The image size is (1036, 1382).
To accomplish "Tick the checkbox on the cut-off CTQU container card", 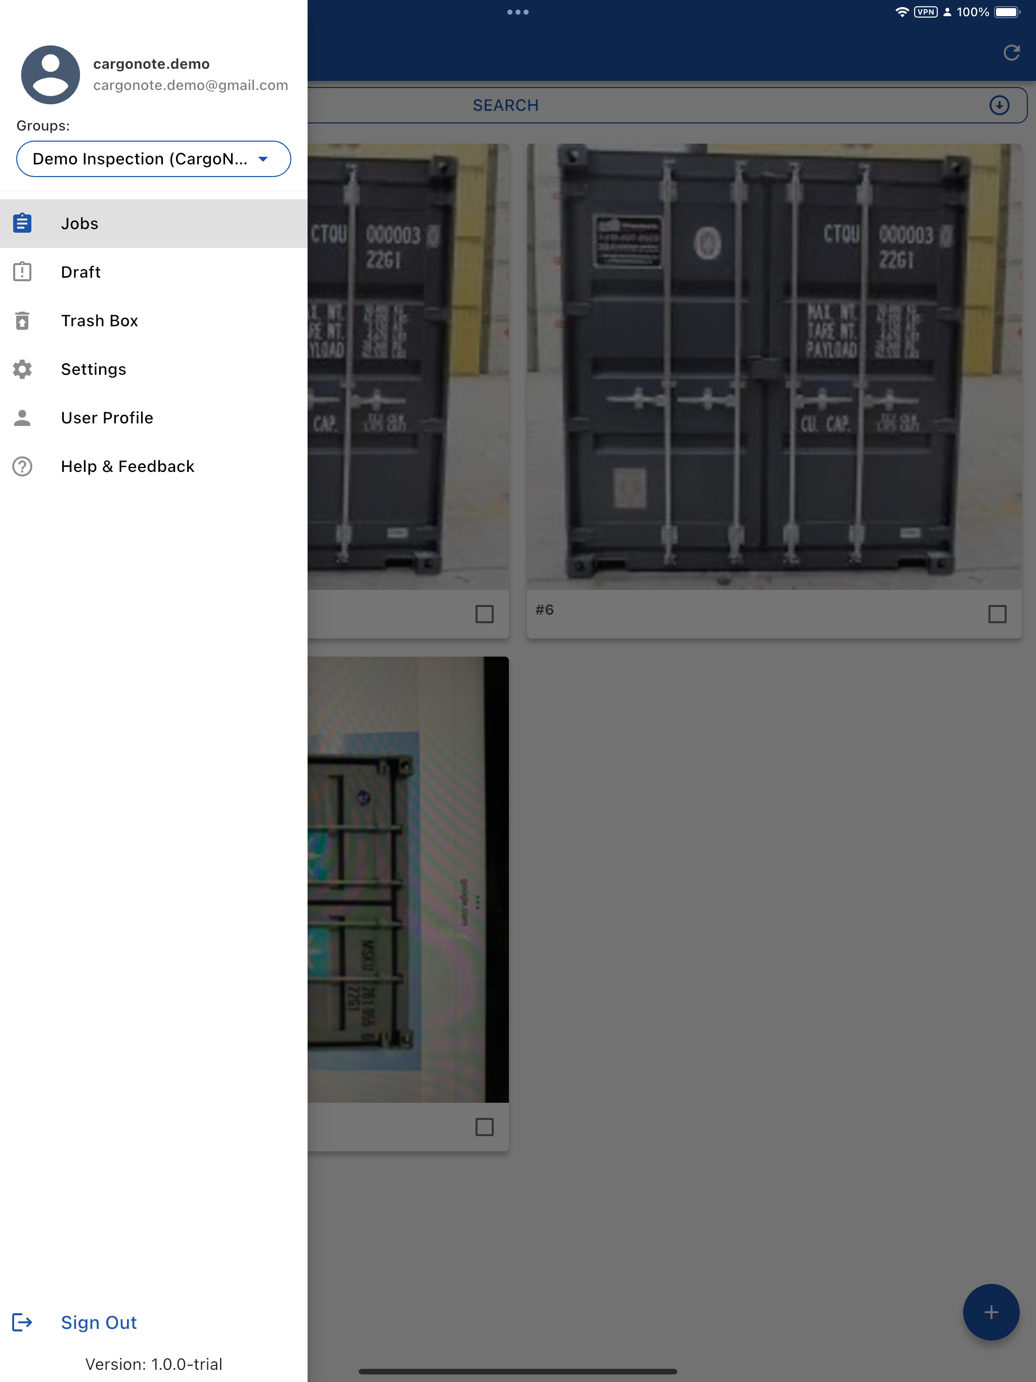I will (x=484, y=614).
